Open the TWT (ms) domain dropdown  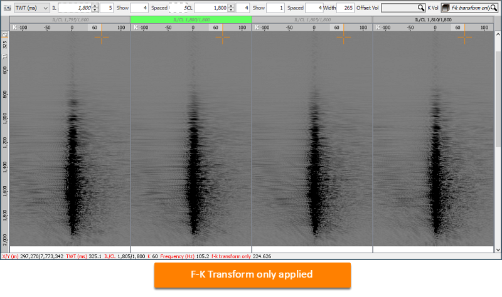point(32,8)
